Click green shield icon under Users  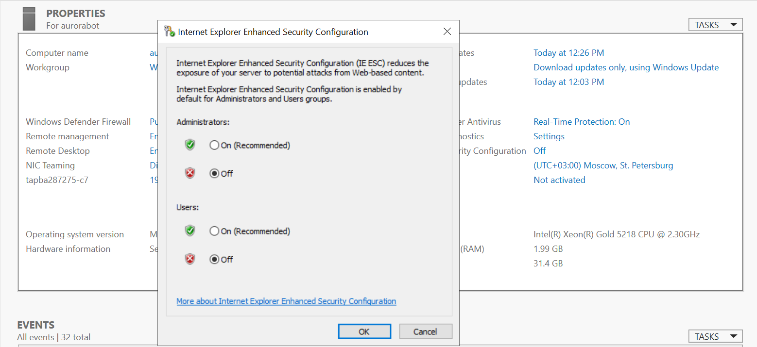pos(190,231)
